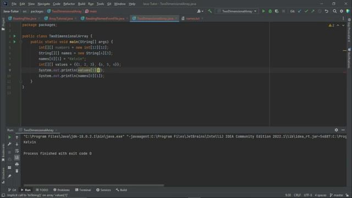Toggle the Bookmarks tool window stripe
The image size is (352, 198).
click(x=3, y=153)
